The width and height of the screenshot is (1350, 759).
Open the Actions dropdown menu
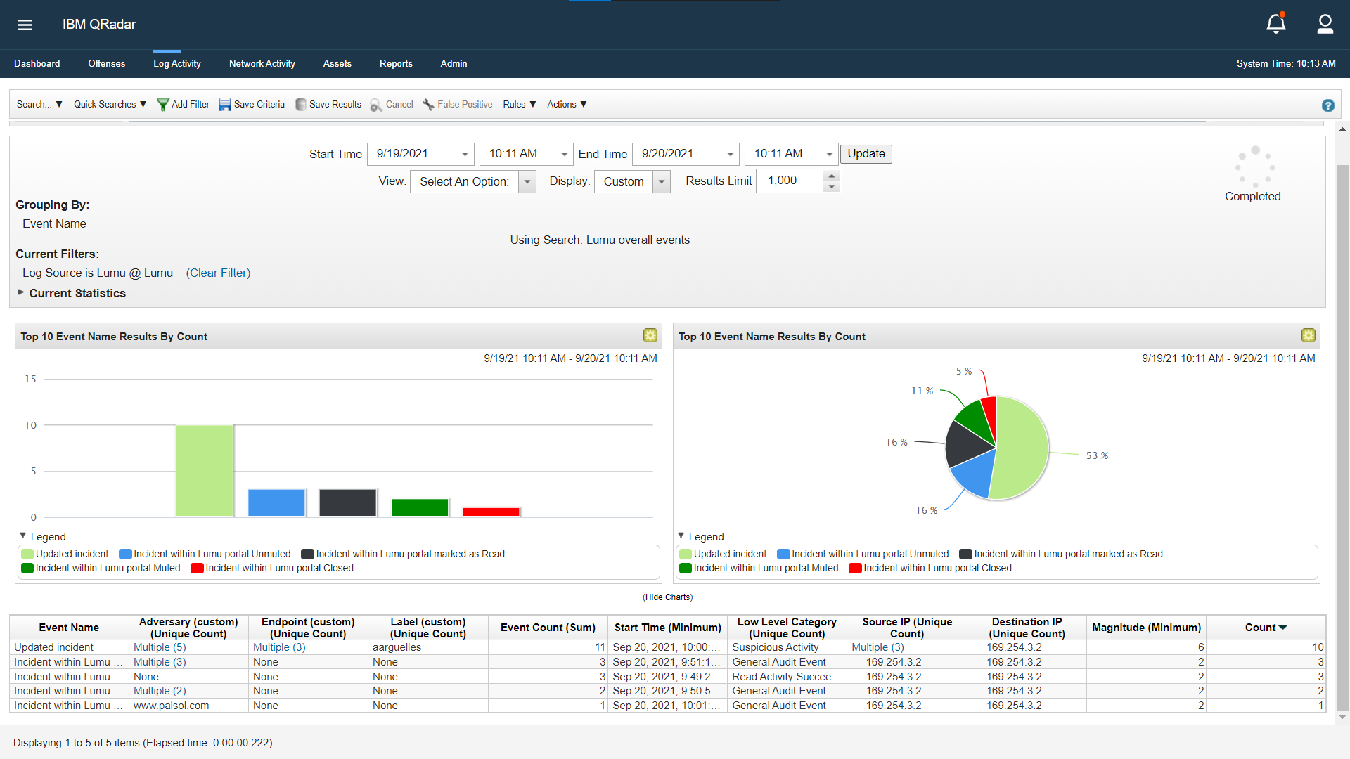click(567, 104)
